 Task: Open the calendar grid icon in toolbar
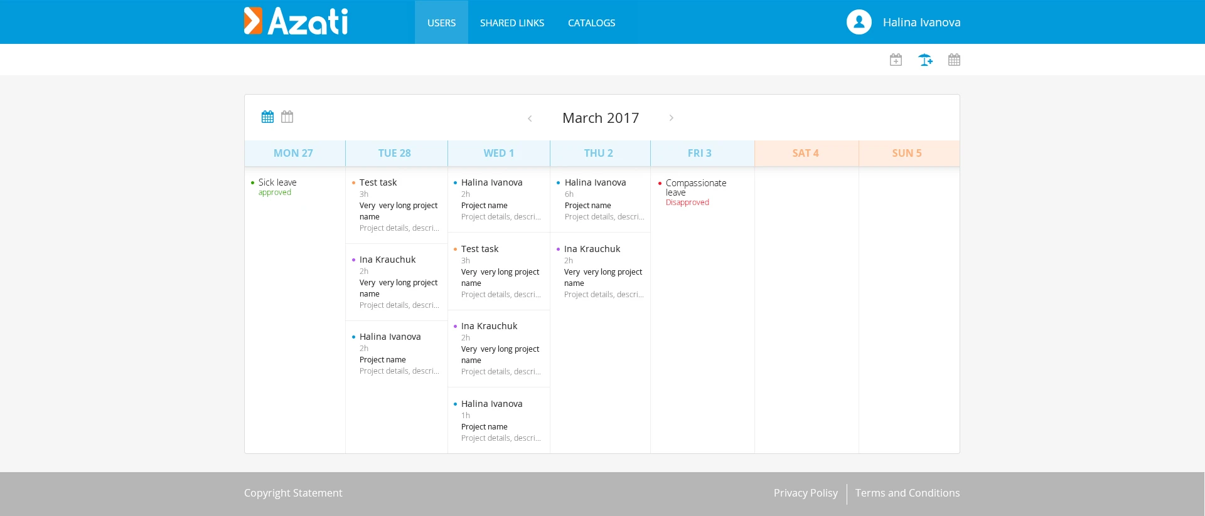coord(954,60)
